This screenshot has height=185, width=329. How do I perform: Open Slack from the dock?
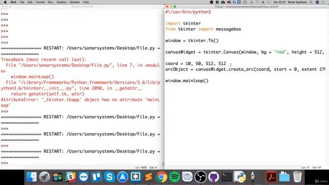pyautogui.click(x=70, y=177)
